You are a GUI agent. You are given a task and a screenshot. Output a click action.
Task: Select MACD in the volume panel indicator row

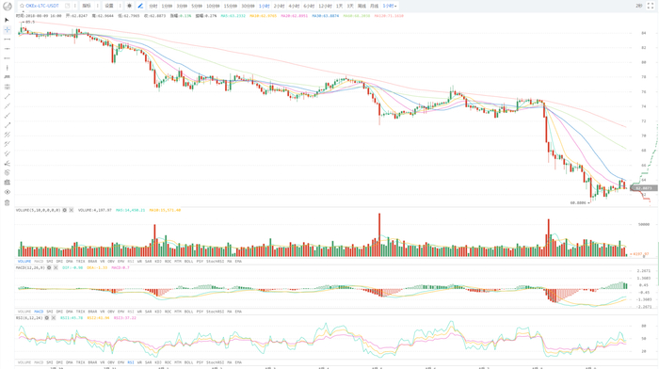coord(39,262)
